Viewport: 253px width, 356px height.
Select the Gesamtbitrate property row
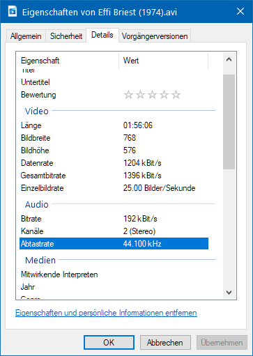tap(114, 176)
